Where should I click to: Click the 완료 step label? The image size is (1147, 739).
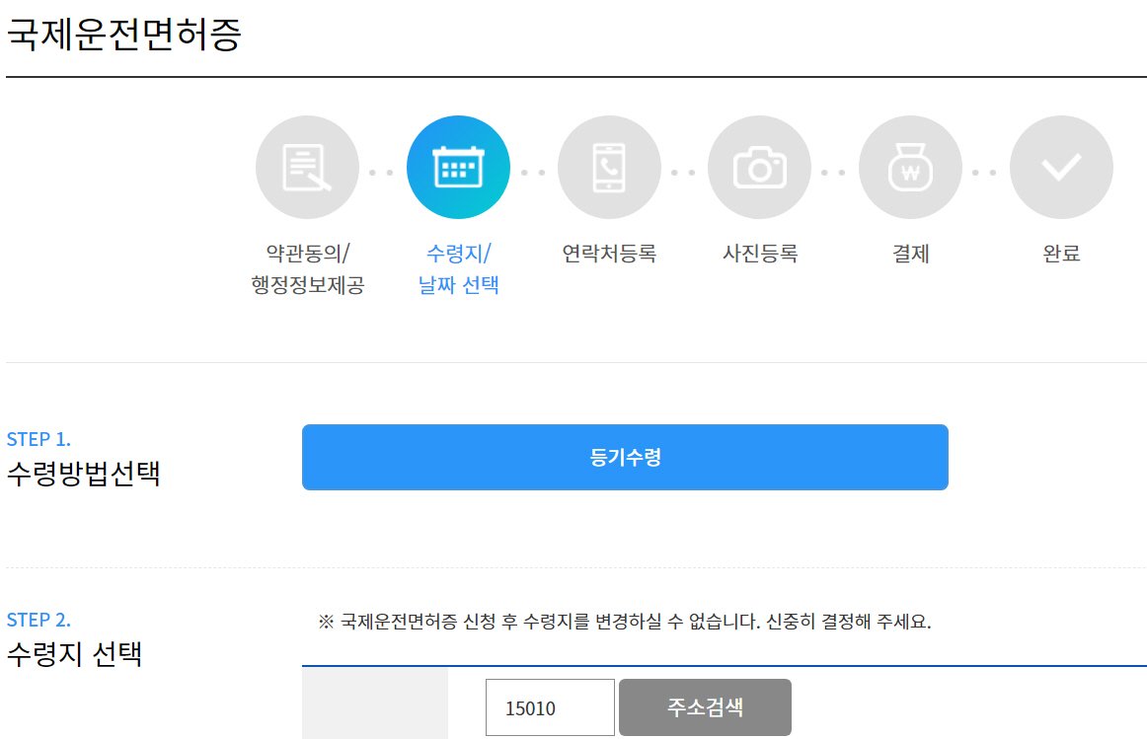pos(1061,254)
